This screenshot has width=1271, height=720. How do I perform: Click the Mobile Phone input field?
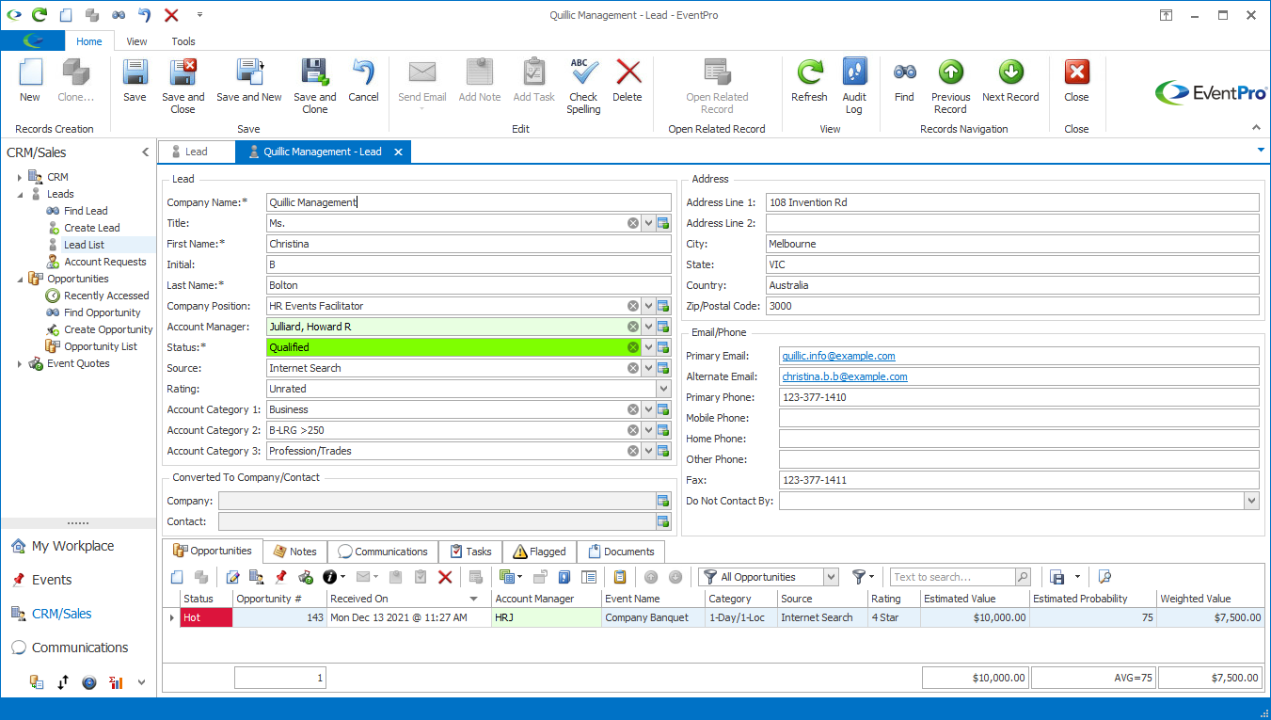point(1019,418)
